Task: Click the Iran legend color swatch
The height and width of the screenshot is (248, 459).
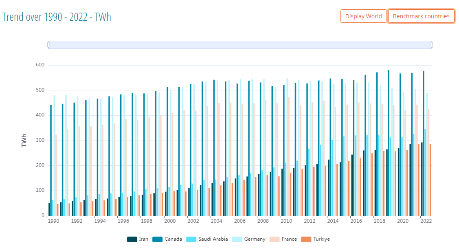Action: (x=132, y=239)
